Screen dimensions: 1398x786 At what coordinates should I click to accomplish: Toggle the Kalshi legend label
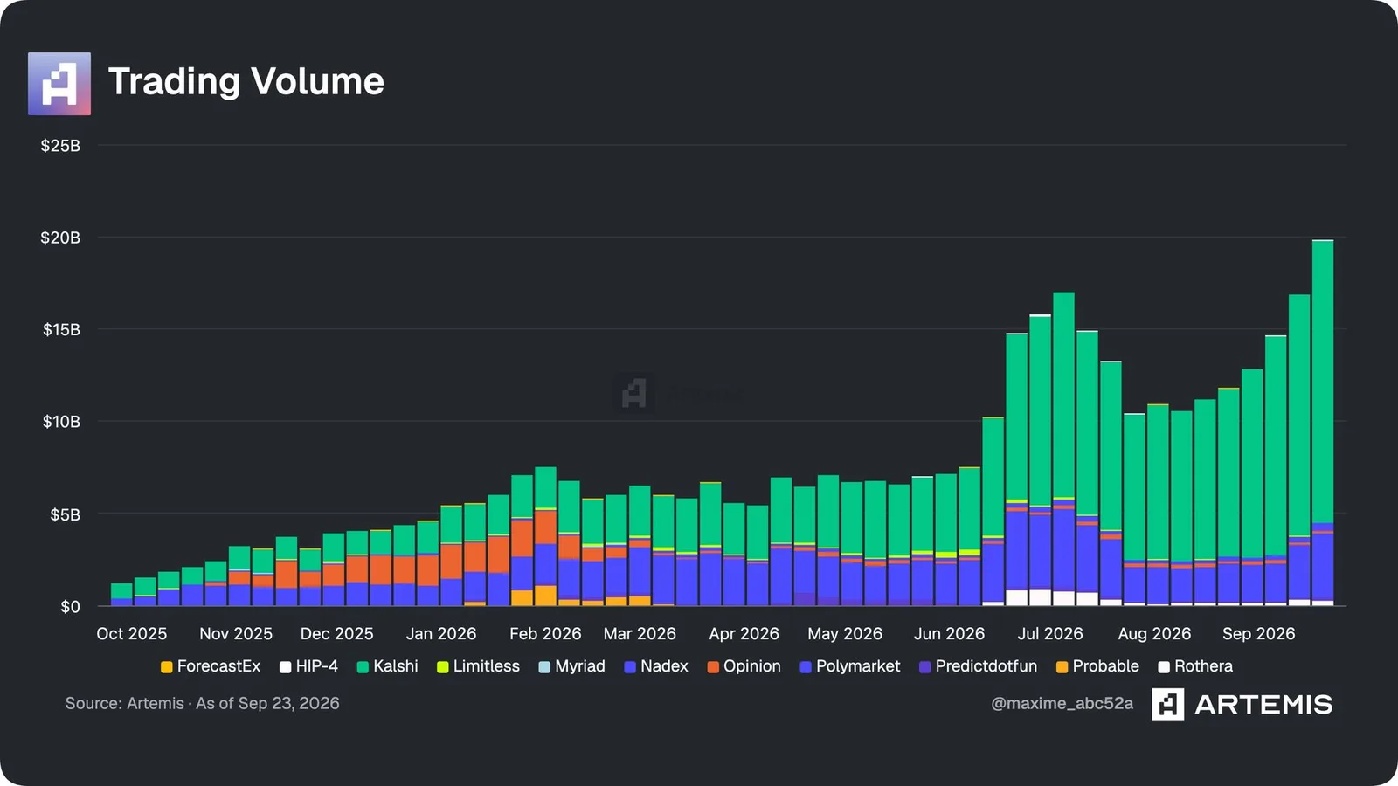point(396,666)
